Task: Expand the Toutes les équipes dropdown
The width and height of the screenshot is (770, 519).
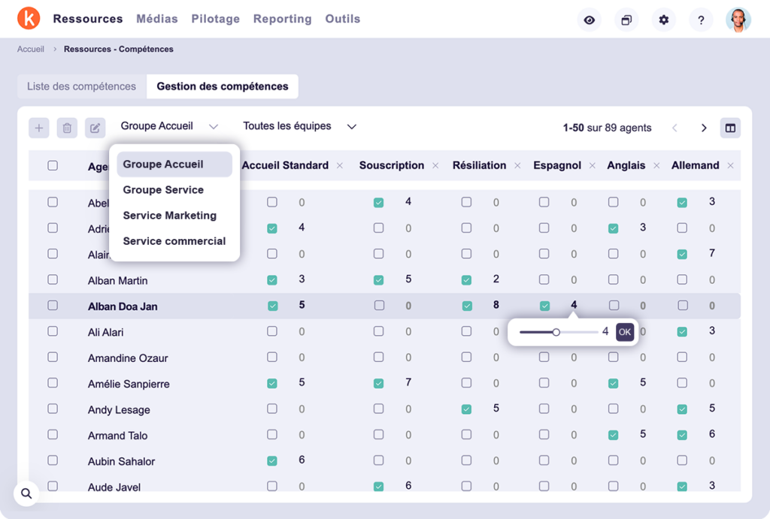Action: [299, 126]
